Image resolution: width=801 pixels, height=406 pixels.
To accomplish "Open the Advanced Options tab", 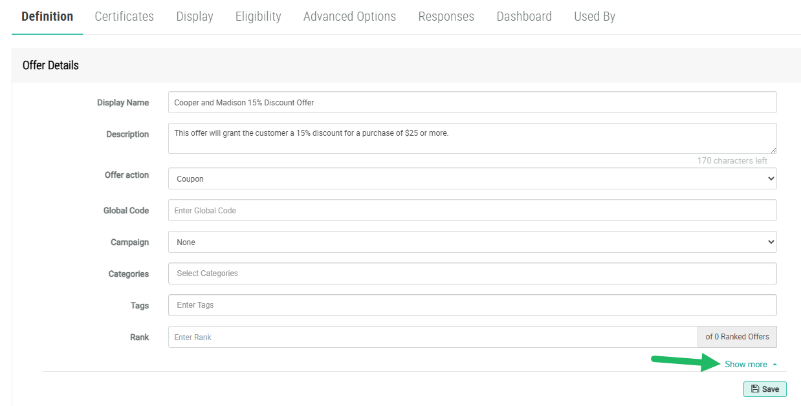I will [x=349, y=17].
